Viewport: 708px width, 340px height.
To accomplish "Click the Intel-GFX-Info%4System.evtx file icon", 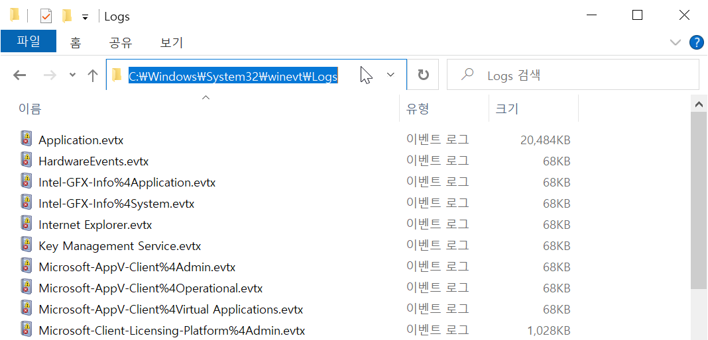I will point(27,202).
